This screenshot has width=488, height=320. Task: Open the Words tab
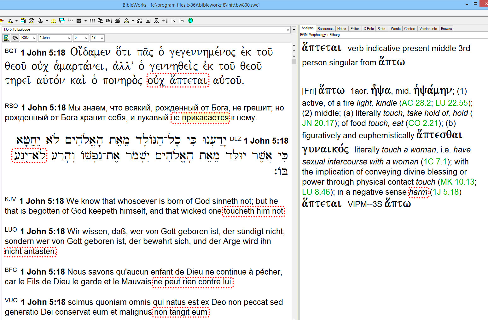click(396, 29)
